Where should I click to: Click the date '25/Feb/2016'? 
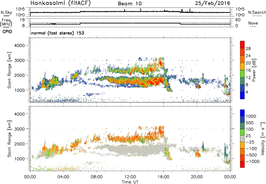coord(212,3)
